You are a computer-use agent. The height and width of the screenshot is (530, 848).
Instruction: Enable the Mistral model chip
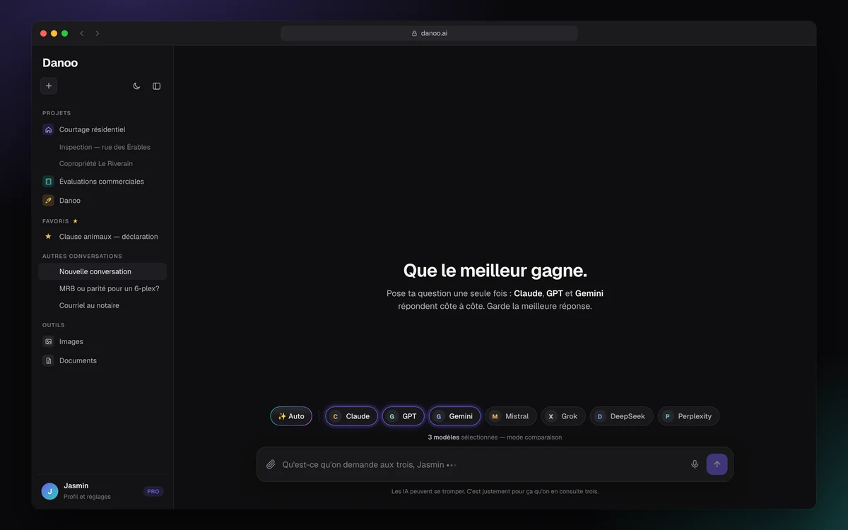[511, 416]
